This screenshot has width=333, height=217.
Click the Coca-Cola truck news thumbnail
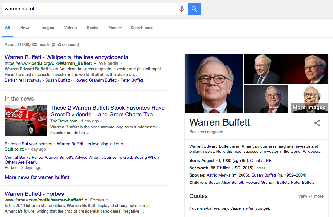(26, 121)
